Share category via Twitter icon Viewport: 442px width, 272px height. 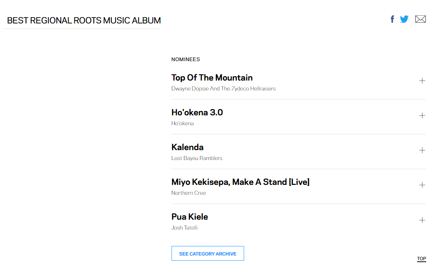point(404,19)
